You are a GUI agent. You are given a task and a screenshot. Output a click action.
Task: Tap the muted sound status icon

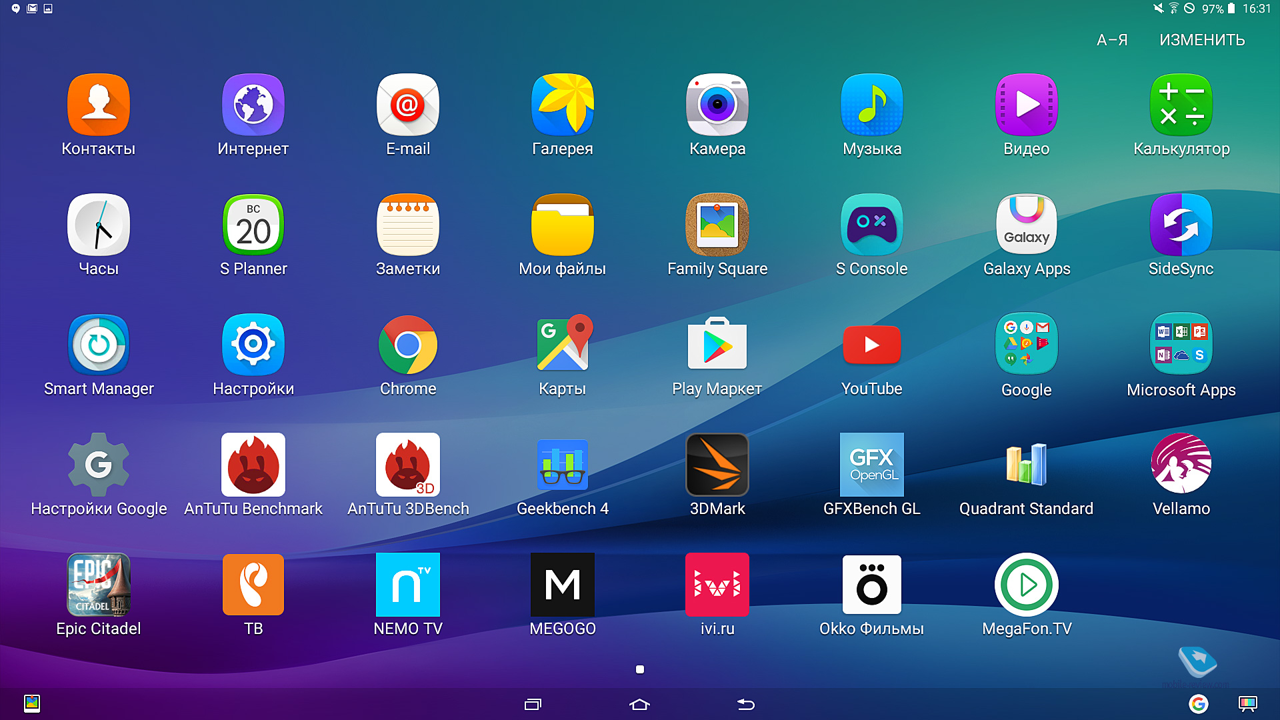pos(1159,9)
